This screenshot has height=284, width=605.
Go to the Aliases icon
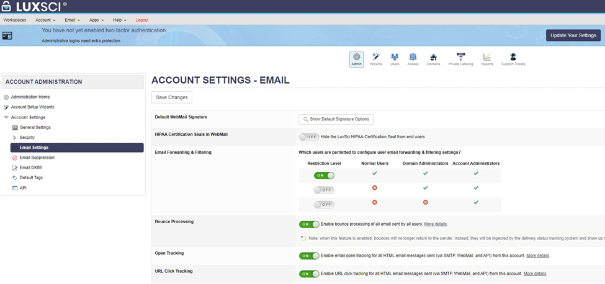(413, 59)
